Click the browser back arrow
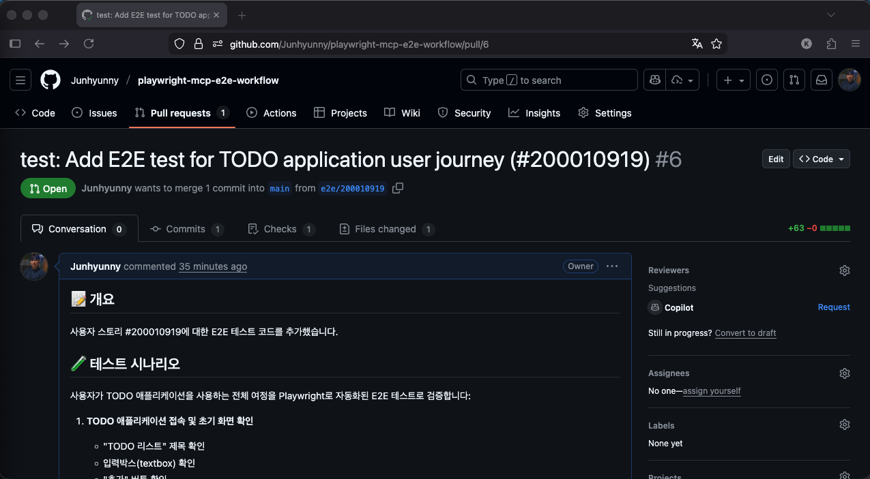870x479 pixels. pyautogui.click(x=40, y=44)
